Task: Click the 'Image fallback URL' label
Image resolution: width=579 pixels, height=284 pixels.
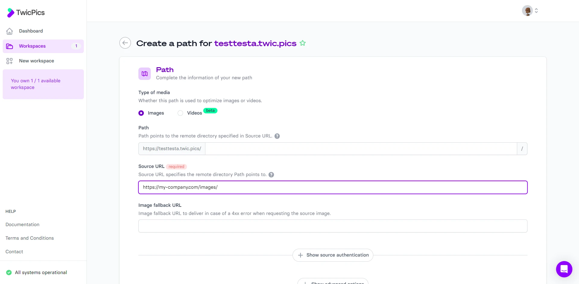Action: [160, 205]
